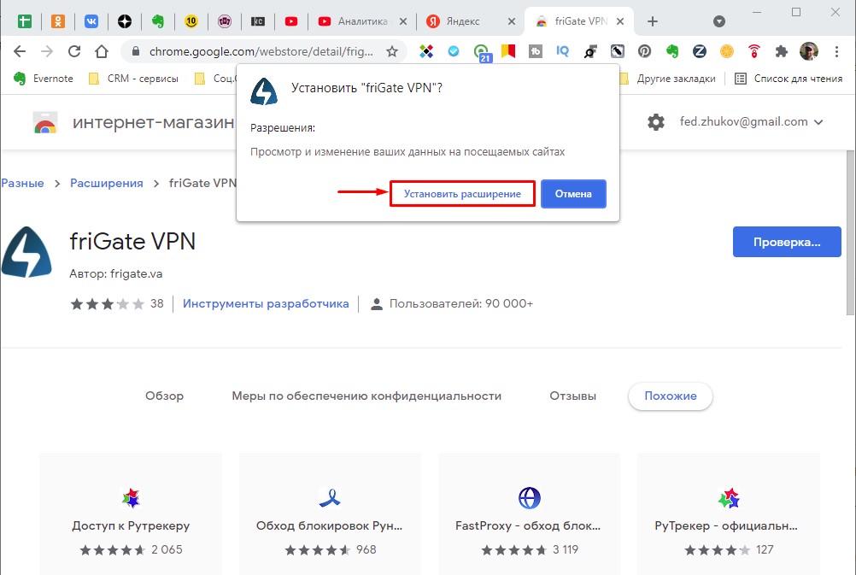Open Список для чтения reading list

(x=789, y=79)
